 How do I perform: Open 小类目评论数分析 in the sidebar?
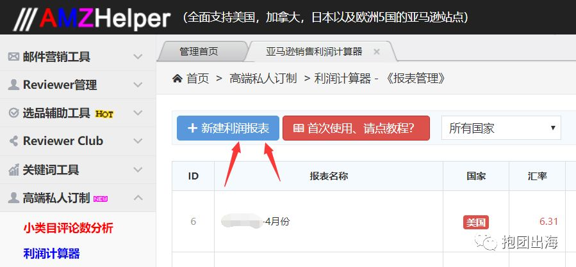tap(68, 228)
